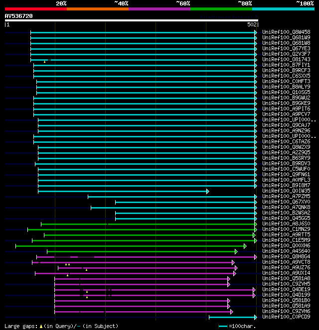
Task: Select the UniRef100_Q681W9 label
Action: pyautogui.click(x=286, y=37)
